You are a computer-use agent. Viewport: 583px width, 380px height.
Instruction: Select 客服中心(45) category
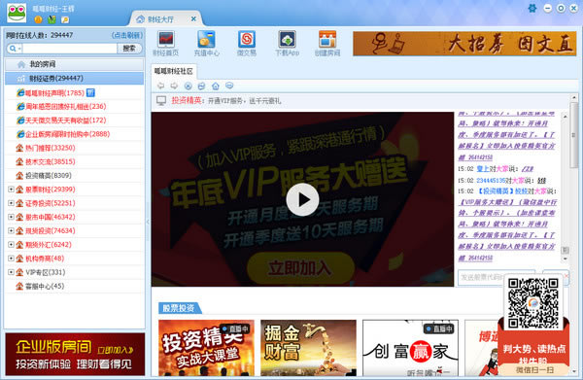point(45,286)
